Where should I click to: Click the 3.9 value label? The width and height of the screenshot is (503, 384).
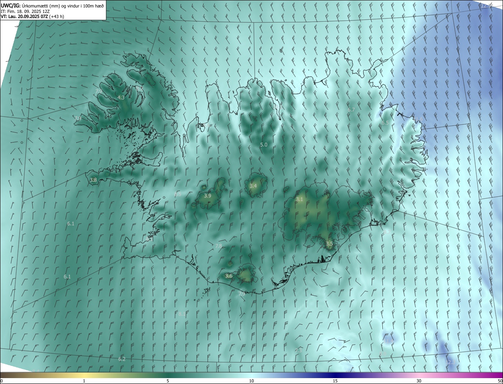(207, 196)
